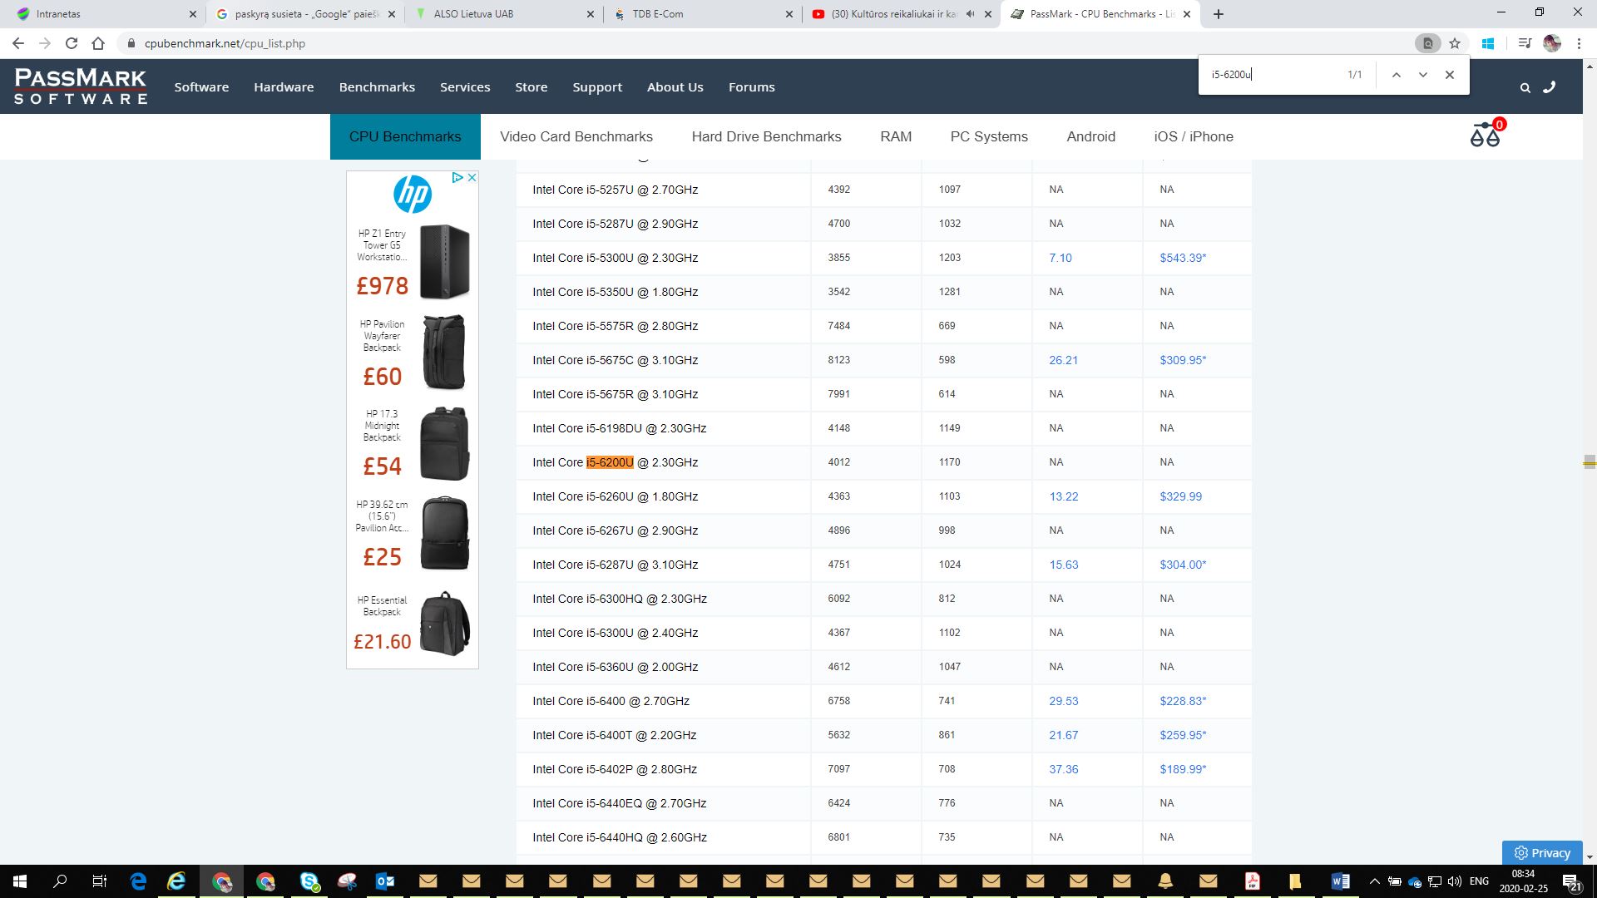Click the browser reload button
This screenshot has height=898, width=1597.
[72, 43]
